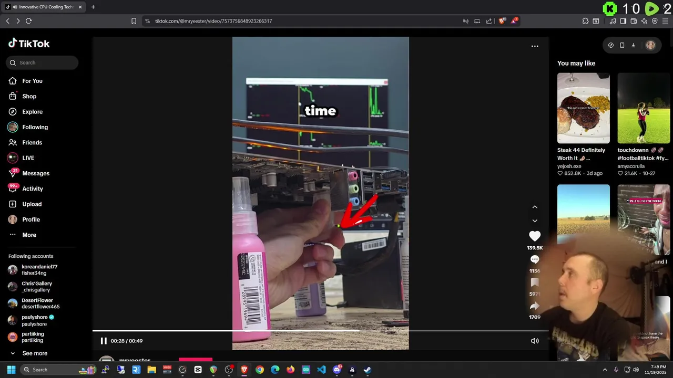Open yejosh.exe creator link

pyautogui.click(x=569, y=166)
